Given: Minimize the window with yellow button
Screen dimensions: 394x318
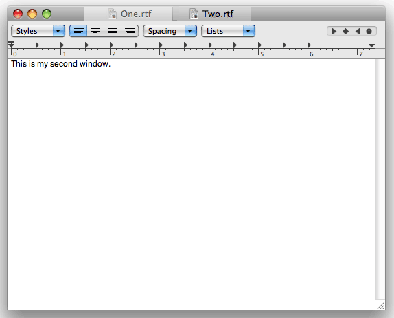Looking at the screenshot, I should [x=32, y=14].
